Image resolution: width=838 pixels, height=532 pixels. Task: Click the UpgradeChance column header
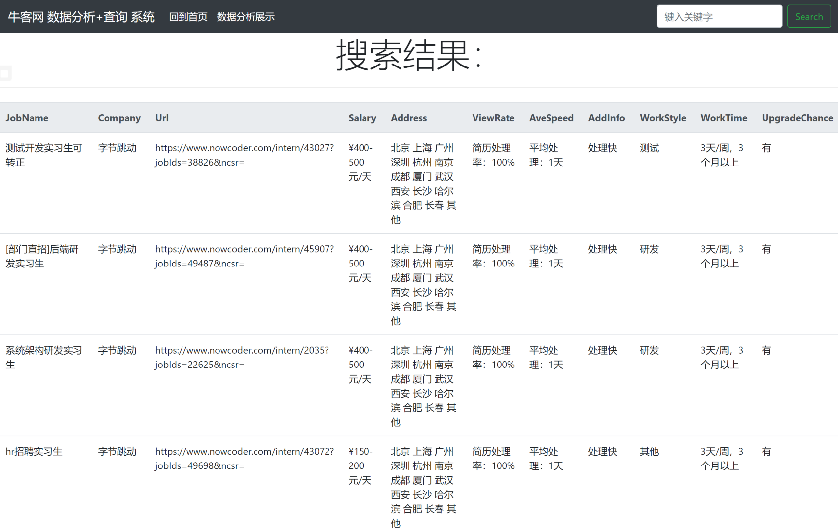pos(797,118)
